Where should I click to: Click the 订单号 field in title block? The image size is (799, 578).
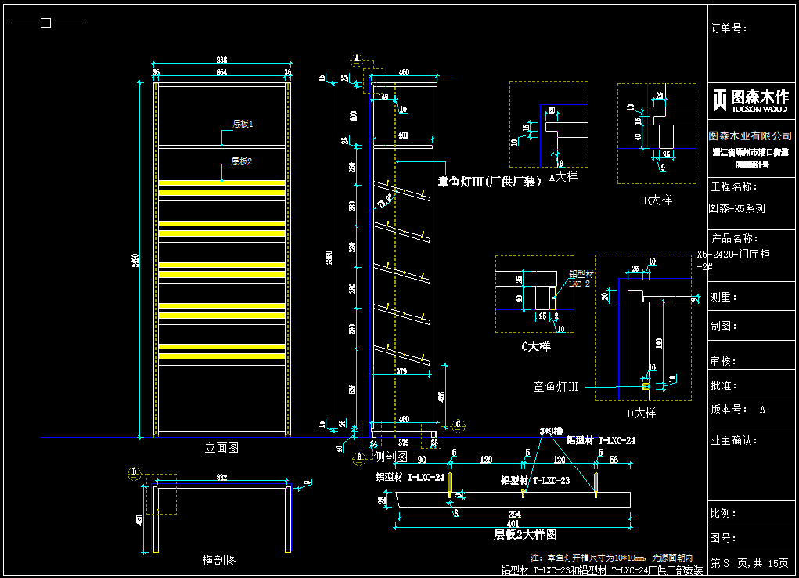(x=729, y=28)
